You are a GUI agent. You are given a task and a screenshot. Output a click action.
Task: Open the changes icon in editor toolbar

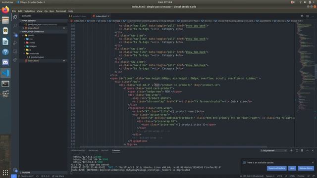[302, 16]
